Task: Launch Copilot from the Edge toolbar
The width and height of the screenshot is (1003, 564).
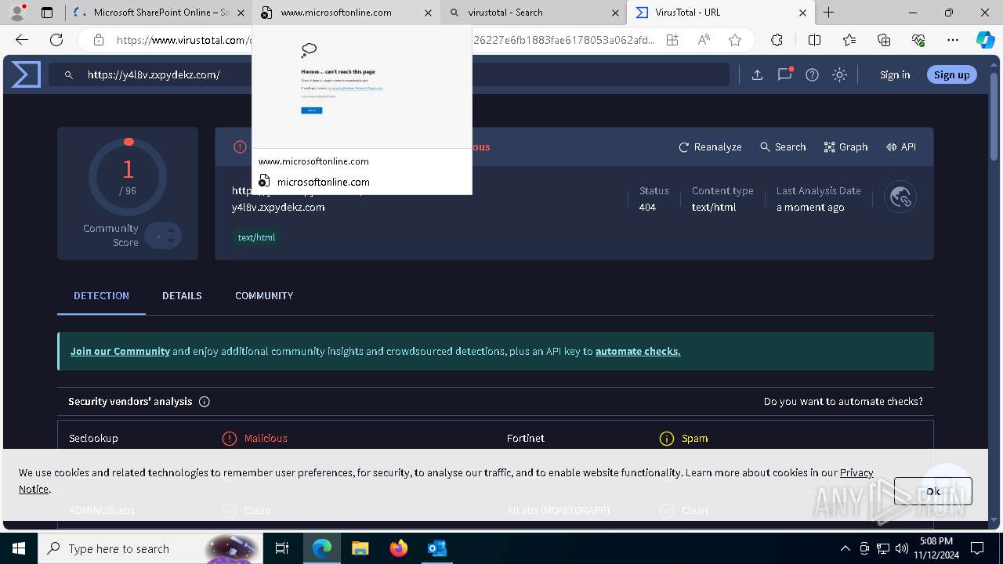Action: 985,40
